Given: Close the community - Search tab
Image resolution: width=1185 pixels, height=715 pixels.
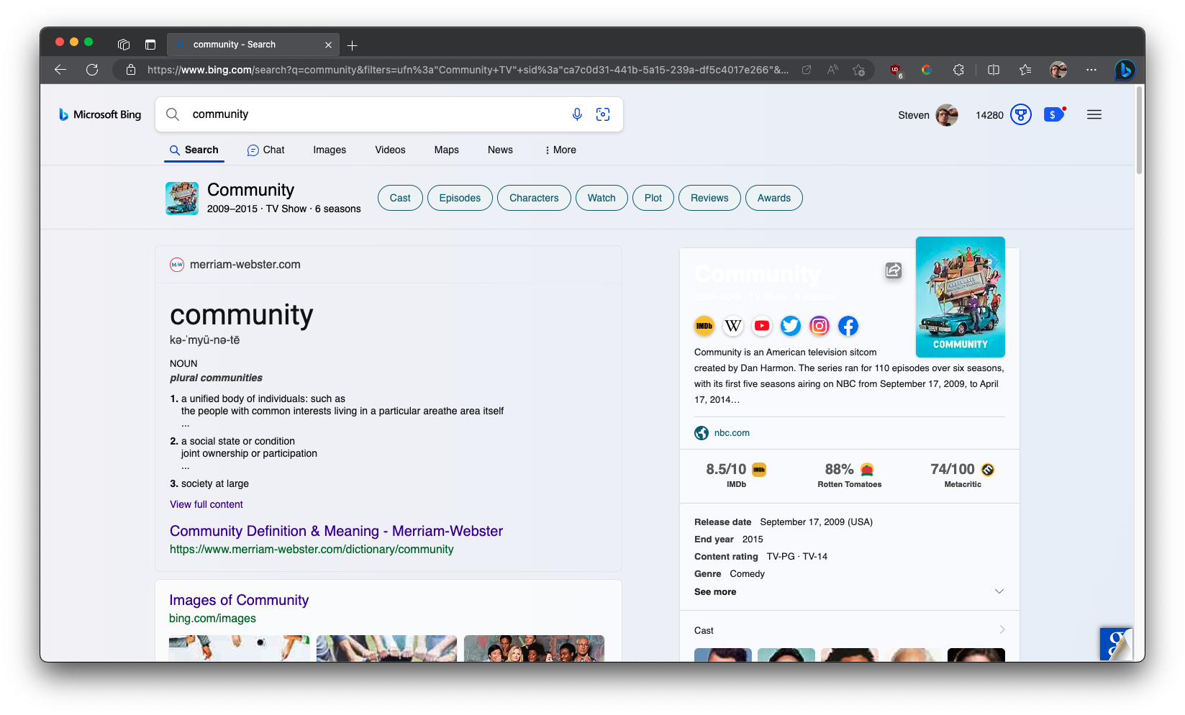Looking at the screenshot, I should point(328,45).
